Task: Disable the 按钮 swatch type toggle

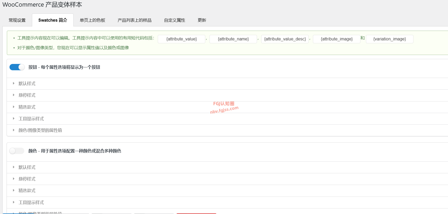Action: click(17, 67)
